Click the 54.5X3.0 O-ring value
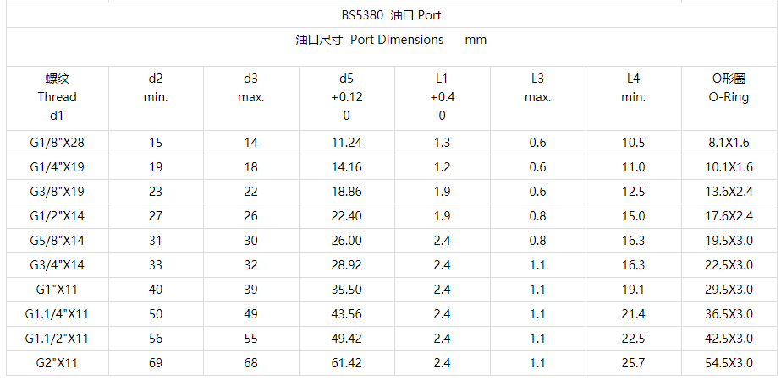Screen dimensions: 781x380 pyautogui.click(x=729, y=363)
